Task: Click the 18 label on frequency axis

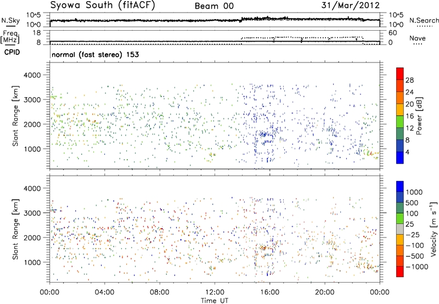Action: click(36, 33)
